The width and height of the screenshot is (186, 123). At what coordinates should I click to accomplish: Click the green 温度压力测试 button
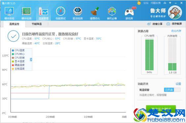(x=161, y=109)
